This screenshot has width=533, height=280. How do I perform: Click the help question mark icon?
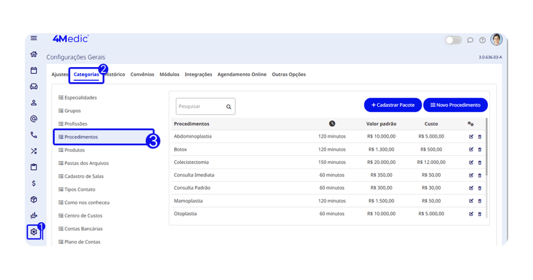[x=483, y=40]
